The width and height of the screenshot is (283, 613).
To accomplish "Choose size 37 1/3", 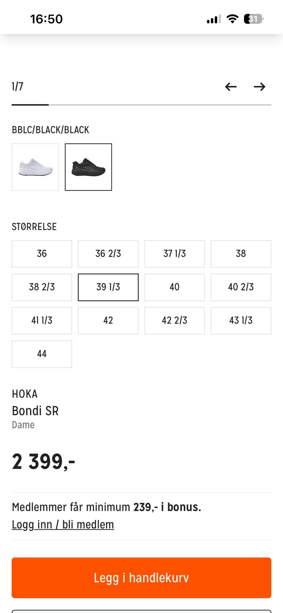I will pyautogui.click(x=175, y=254).
